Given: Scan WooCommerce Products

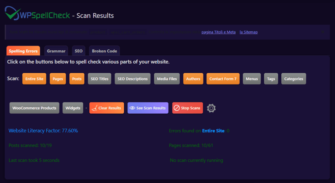Looking at the screenshot, I should pos(34,108).
